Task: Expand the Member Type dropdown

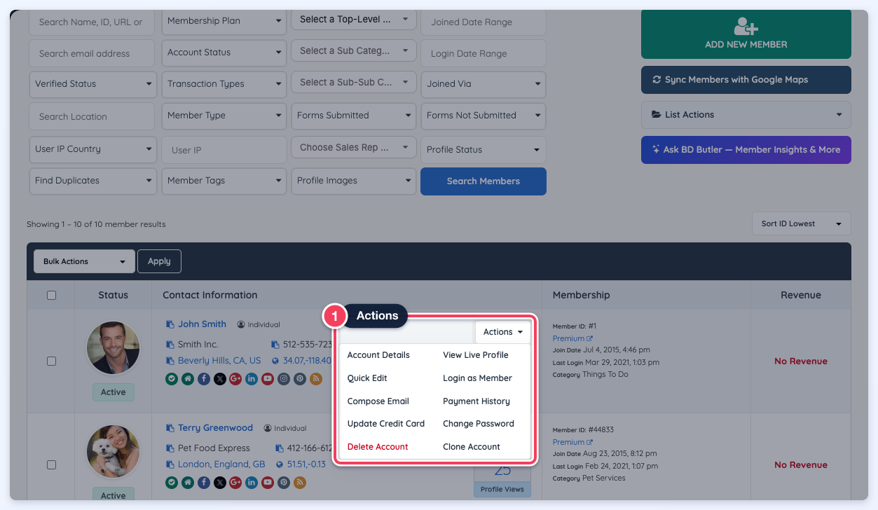Action: pos(224,116)
